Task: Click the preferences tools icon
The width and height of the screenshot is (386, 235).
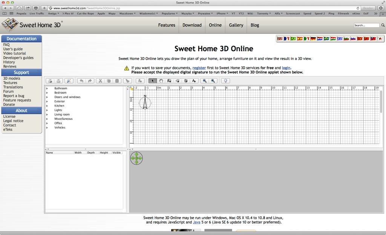Action: click(69, 81)
